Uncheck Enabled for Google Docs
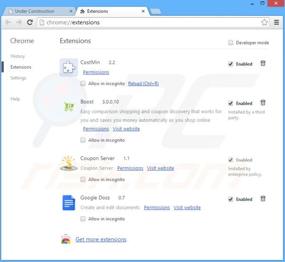The width and height of the screenshot is (285, 262). (231, 199)
